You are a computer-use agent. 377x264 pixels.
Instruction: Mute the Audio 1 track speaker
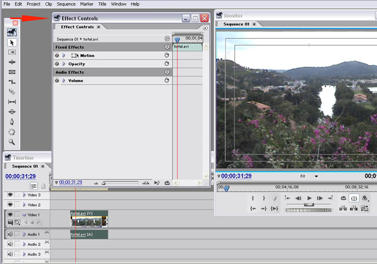[10, 234]
